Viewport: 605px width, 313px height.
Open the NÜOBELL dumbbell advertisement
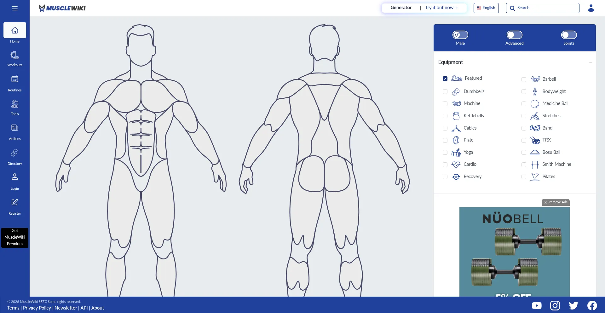[514, 252]
